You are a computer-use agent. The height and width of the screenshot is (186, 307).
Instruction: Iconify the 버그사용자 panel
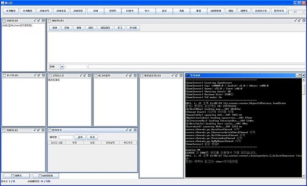pyautogui.click(x=127, y=76)
